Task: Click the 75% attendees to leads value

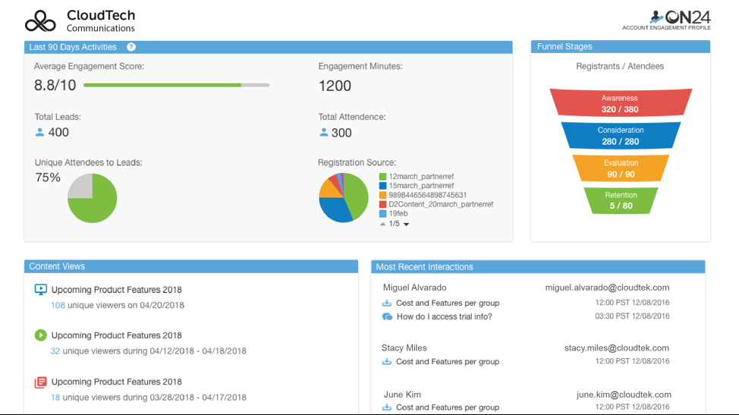Action: (48, 178)
